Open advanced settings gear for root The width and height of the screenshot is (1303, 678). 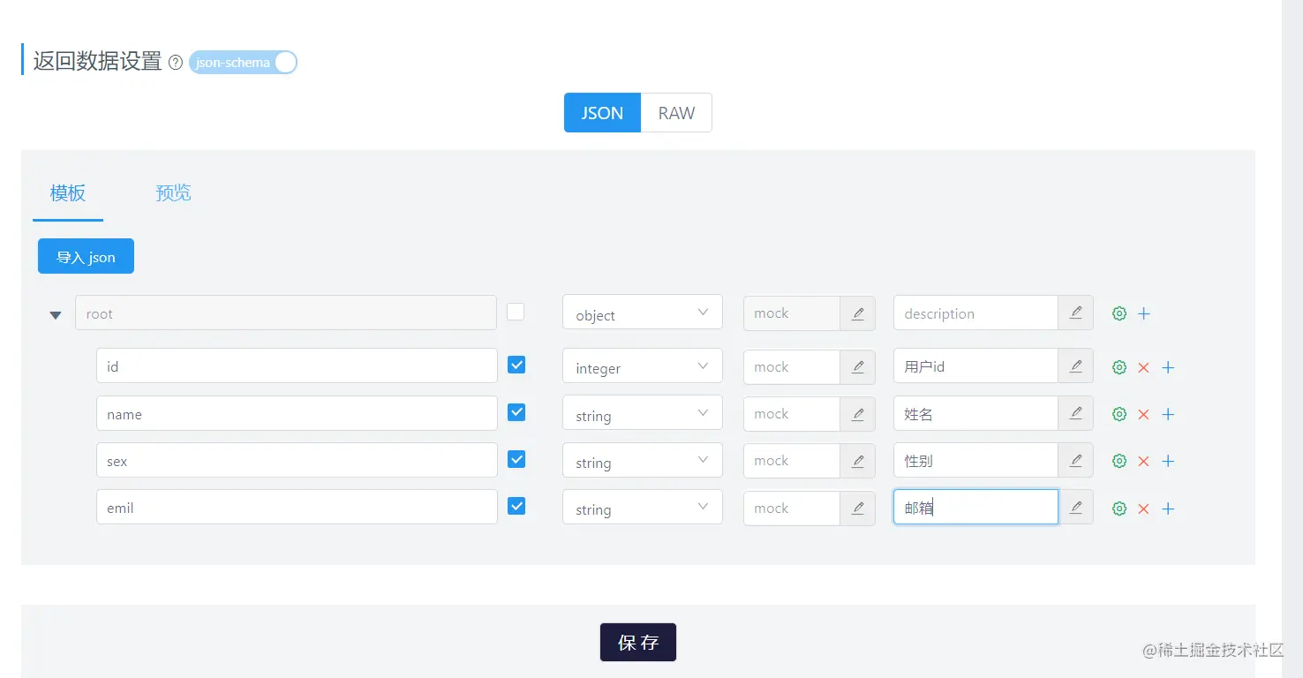1119,313
